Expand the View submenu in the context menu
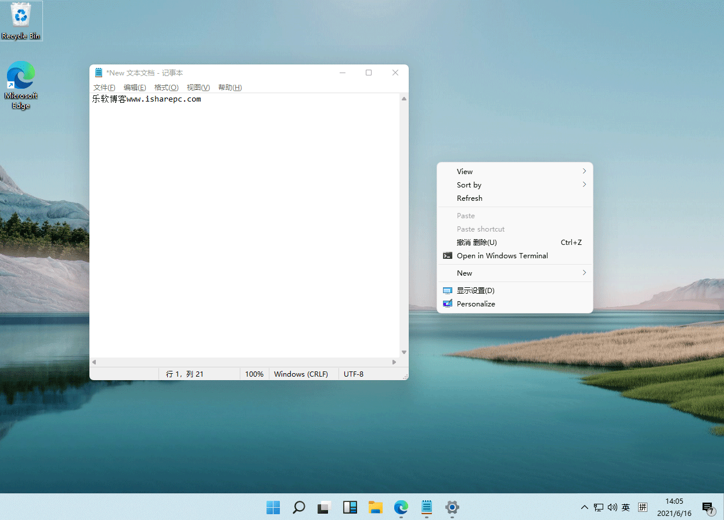This screenshot has width=724, height=520. [x=516, y=171]
